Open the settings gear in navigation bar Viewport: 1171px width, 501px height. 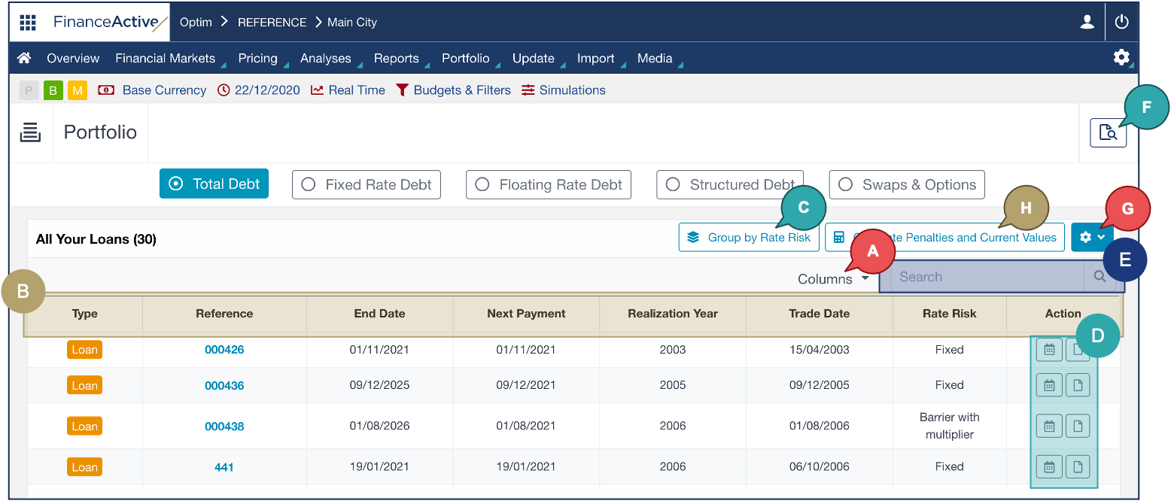tap(1121, 58)
